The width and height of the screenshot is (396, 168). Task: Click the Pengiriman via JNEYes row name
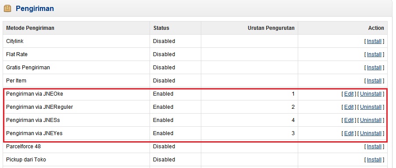(x=34, y=133)
